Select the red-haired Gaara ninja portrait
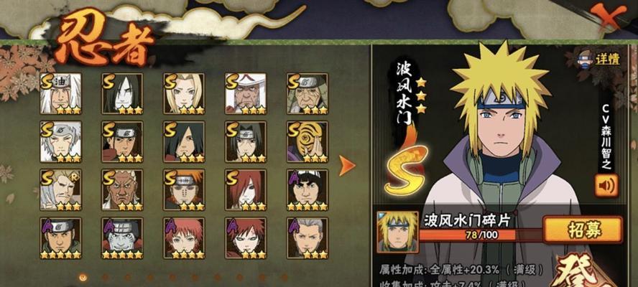638x287 pixels. click(x=246, y=238)
